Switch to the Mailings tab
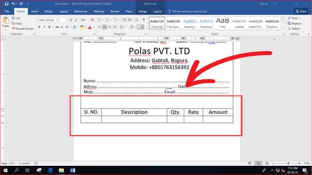 click(99, 11)
